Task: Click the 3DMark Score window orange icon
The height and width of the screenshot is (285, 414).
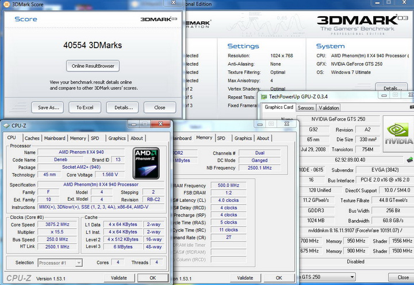Action: [6, 4]
